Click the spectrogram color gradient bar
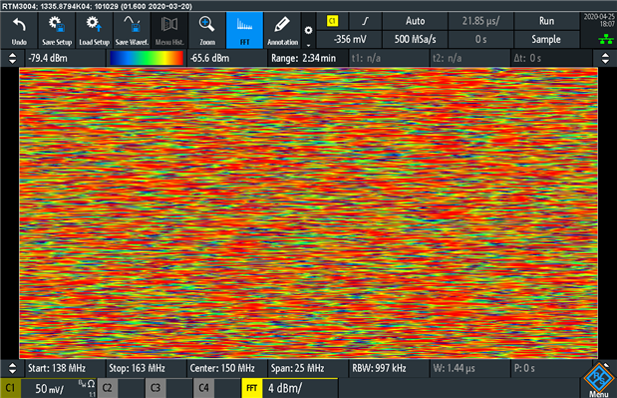Viewport: 617px width, 398px height. [147, 58]
